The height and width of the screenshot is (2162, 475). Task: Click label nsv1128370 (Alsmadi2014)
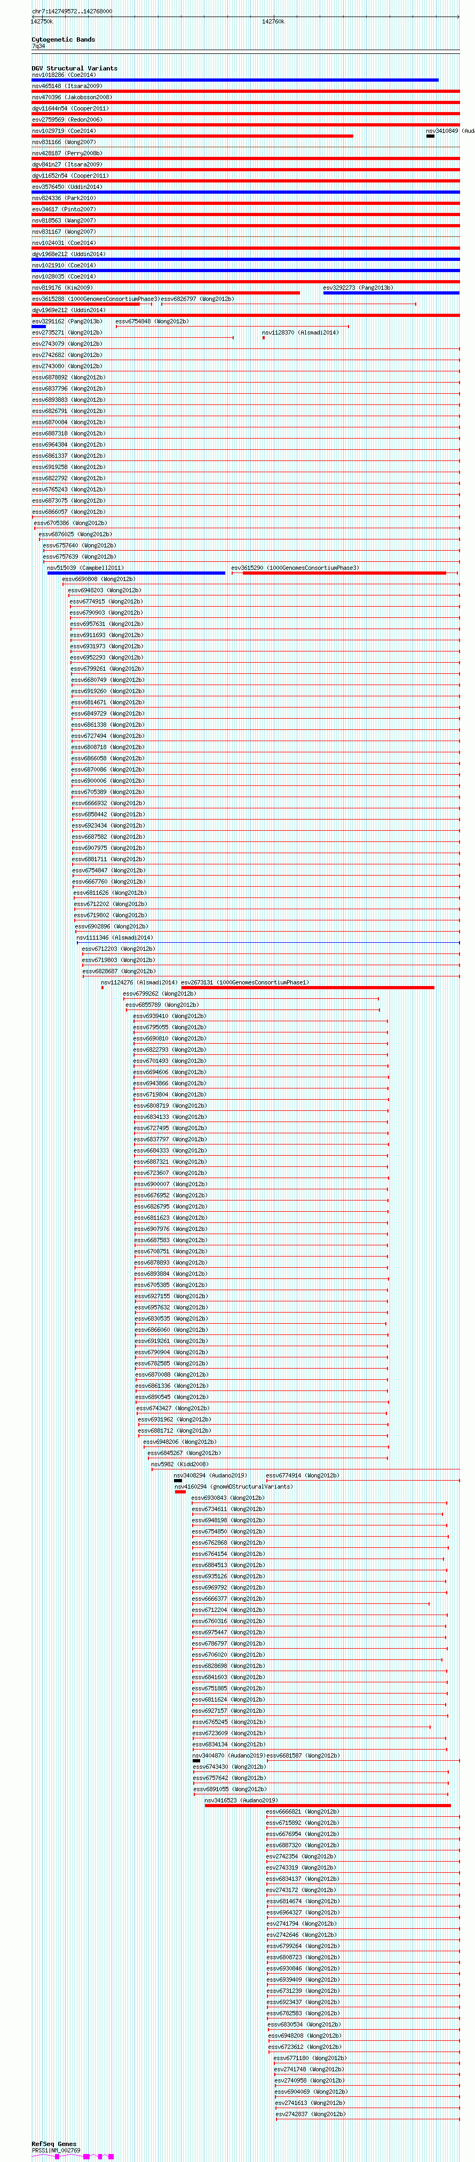click(x=300, y=332)
